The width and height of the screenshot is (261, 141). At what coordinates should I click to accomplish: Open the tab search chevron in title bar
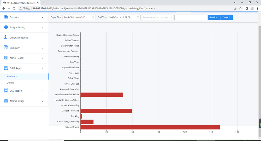click(x=235, y=2)
